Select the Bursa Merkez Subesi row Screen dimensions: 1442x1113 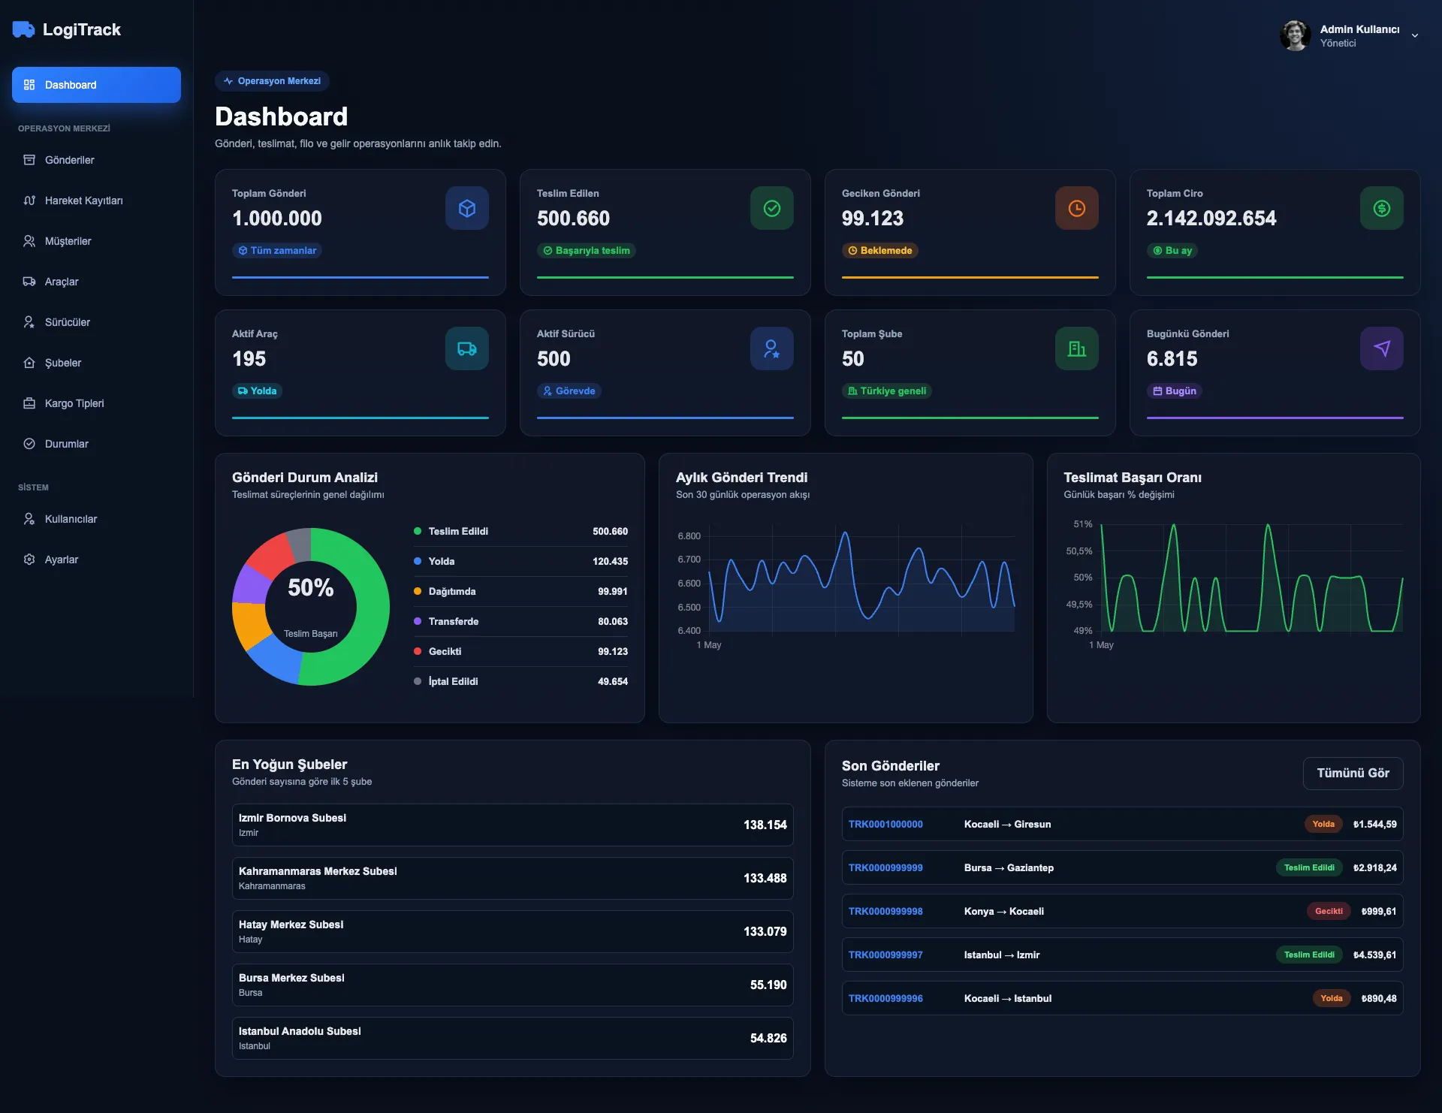click(513, 985)
